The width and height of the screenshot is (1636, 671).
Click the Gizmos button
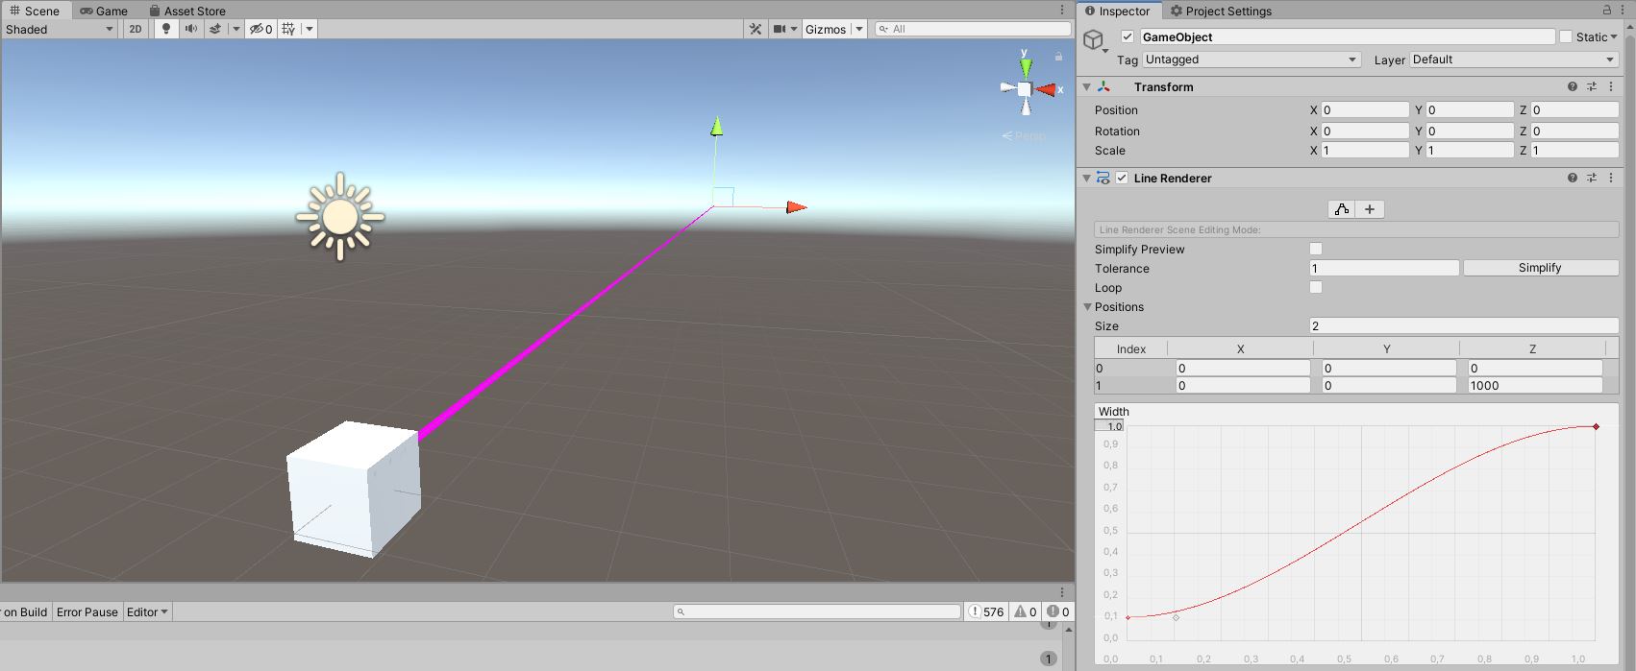coord(826,29)
